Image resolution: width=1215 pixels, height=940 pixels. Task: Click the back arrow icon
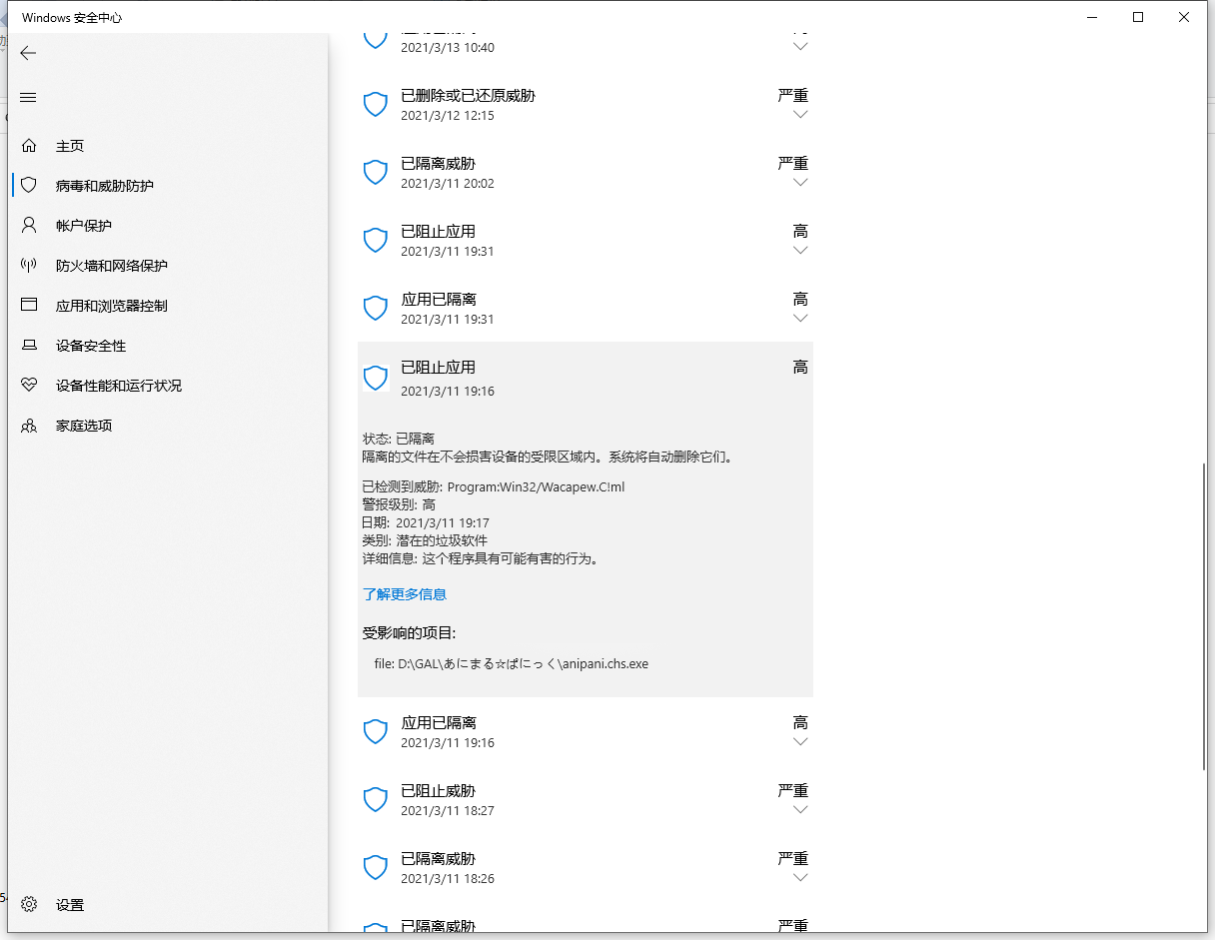point(28,53)
